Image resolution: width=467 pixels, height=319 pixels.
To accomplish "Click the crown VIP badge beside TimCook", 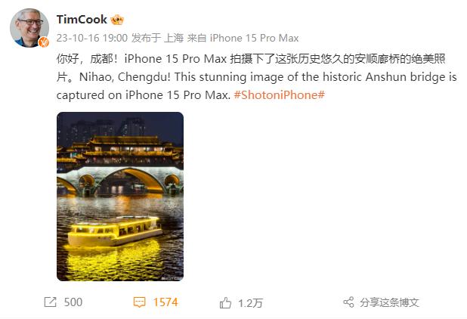I will pyautogui.click(x=117, y=20).
